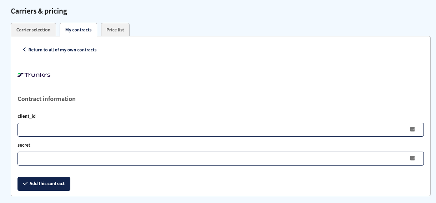
Task: Focus the client_id input field
Action: pos(221,130)
